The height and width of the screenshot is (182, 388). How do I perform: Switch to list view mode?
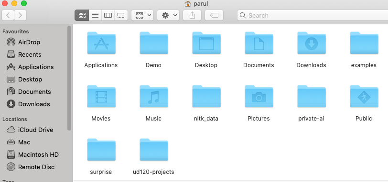(x=95, y=15)
